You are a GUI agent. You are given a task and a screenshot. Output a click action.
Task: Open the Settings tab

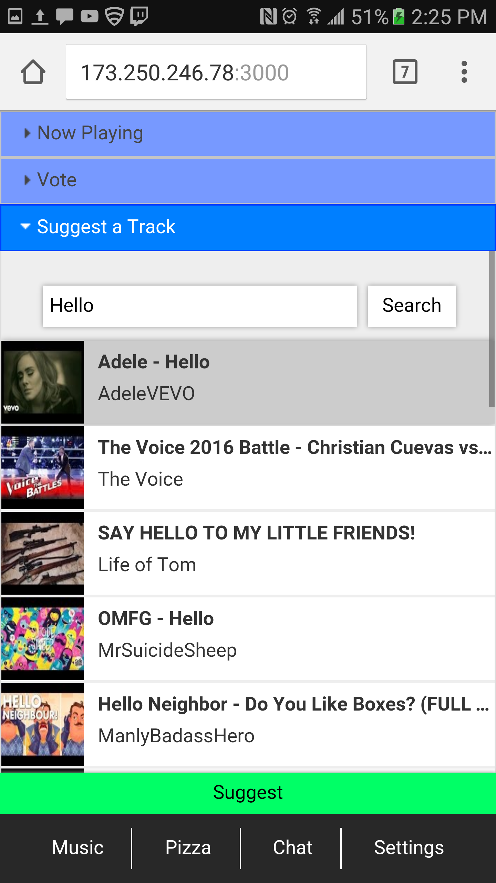point(409,848)
